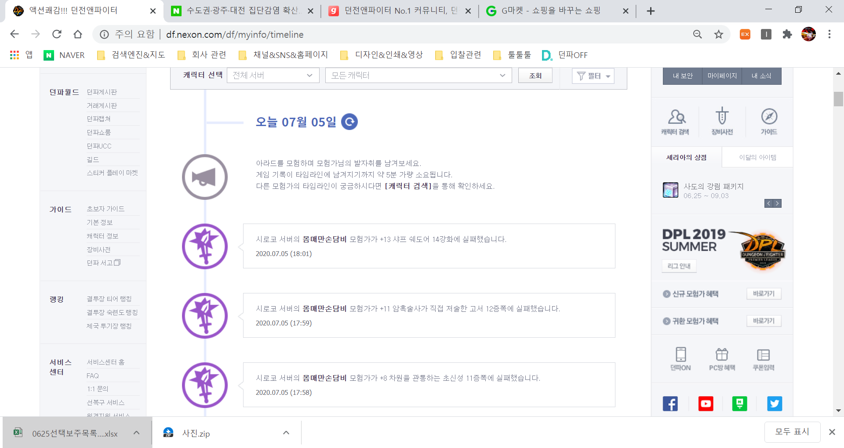
Task: Refresh timeline next to 오늘 07월 05일
Action: click(x=349, y=122)
